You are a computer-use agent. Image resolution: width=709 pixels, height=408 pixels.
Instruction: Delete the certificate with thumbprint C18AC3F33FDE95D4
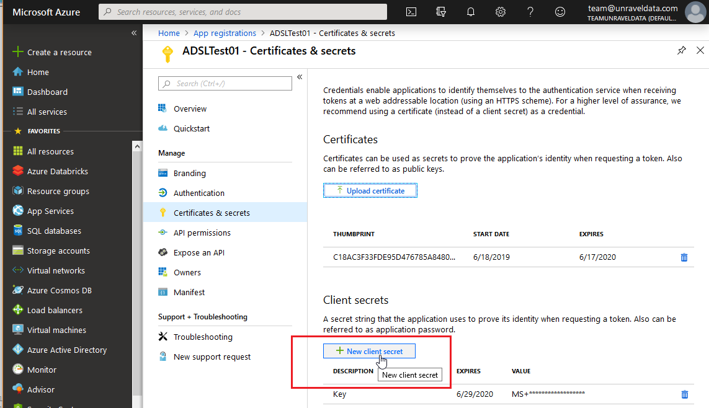[684, 257]
